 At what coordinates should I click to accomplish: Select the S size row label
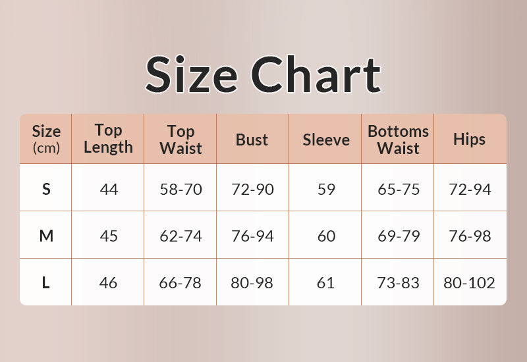(x=46, y=190)
